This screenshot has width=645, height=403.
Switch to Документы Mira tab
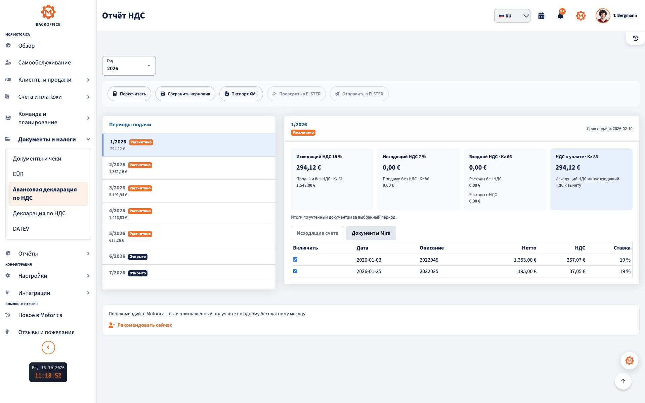pyautogui.click(x=371, y=233)
